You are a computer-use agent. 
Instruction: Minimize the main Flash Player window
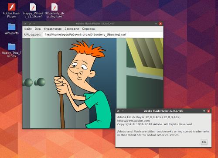coord(34,24)
